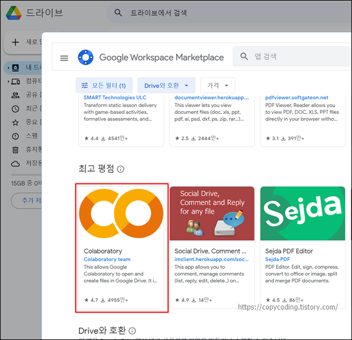This screenshot has width=352, height=340.
Task: Click the plus icon of New button
Action: tap(15, 42)
